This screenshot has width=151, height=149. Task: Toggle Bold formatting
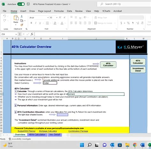pos(31,23)
